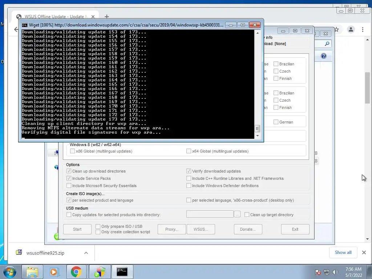The width and height of the screenshot is (372, 279).
Task: Enable Copy updates for selected products into directory
Action: click(69, 215)
